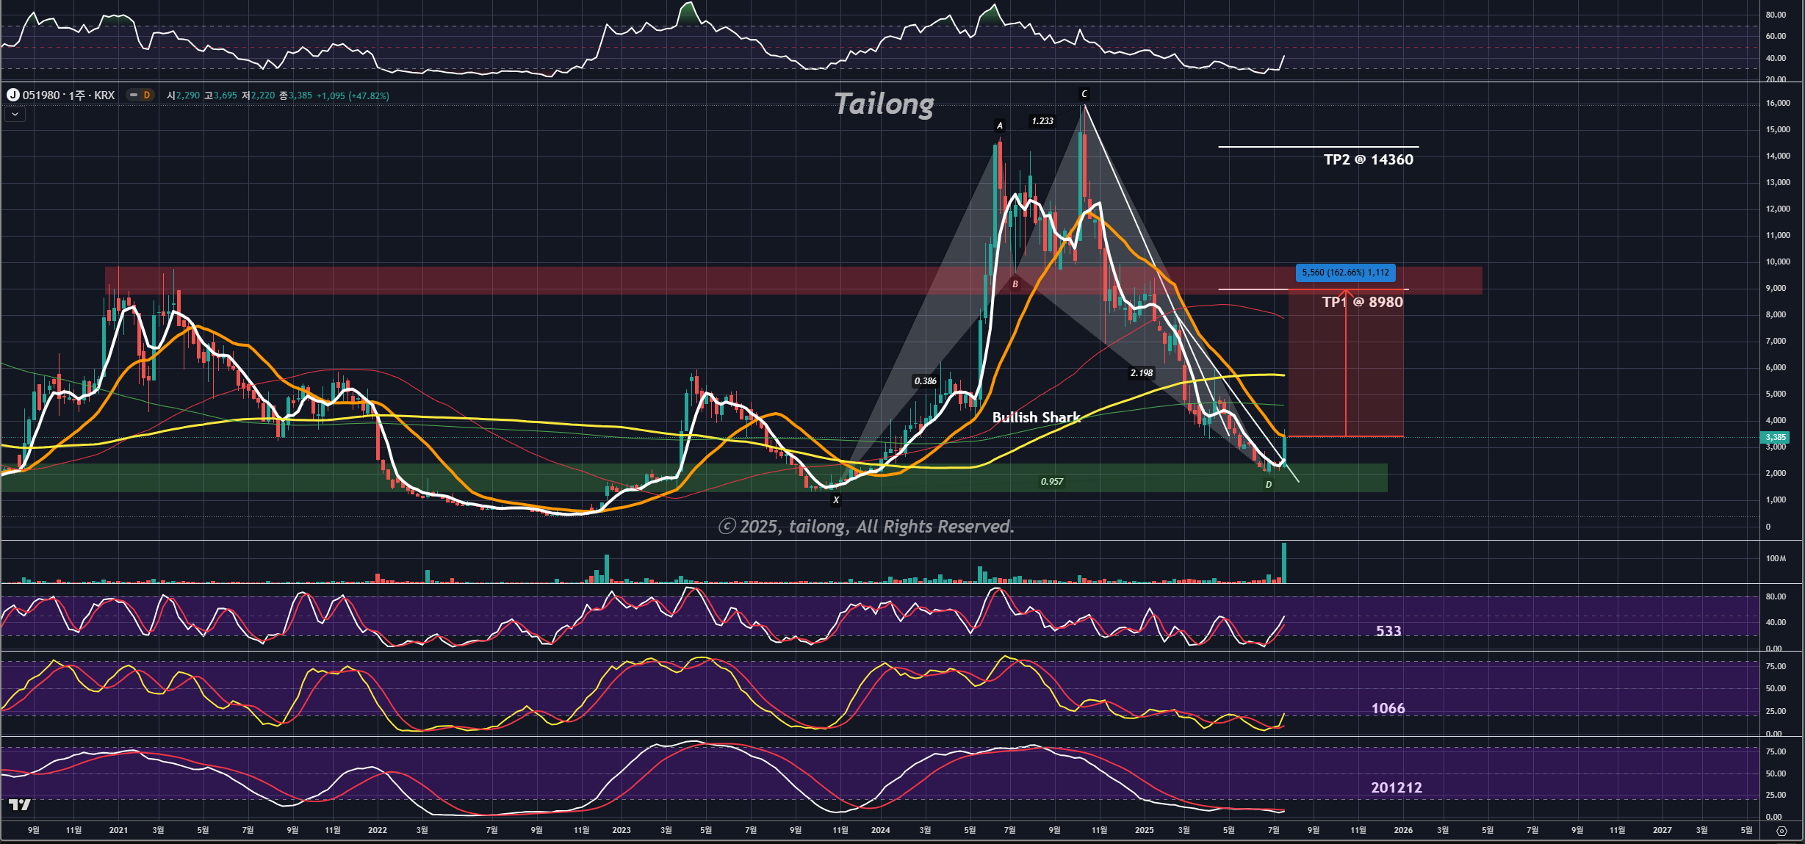Click the point A pattern marker

coord(999,126)
